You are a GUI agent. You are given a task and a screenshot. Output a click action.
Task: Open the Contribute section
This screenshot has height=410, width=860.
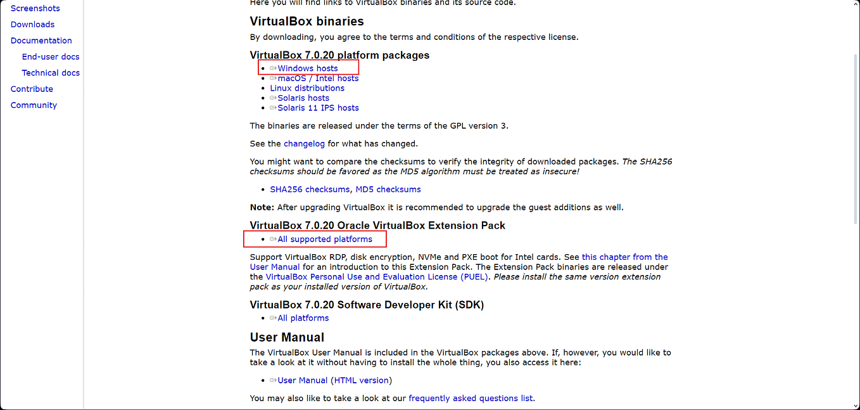pyautogui.click(x=32, y=89)
